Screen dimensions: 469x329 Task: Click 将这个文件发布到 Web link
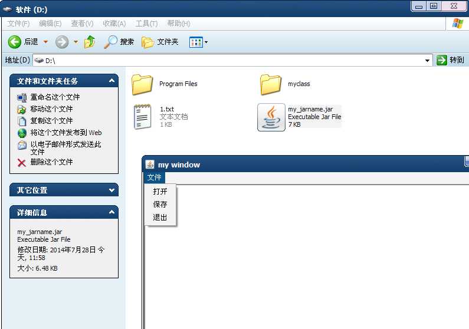tap(66, 133)
